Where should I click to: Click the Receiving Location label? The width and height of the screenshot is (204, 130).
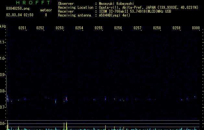[x=76, y=7]
